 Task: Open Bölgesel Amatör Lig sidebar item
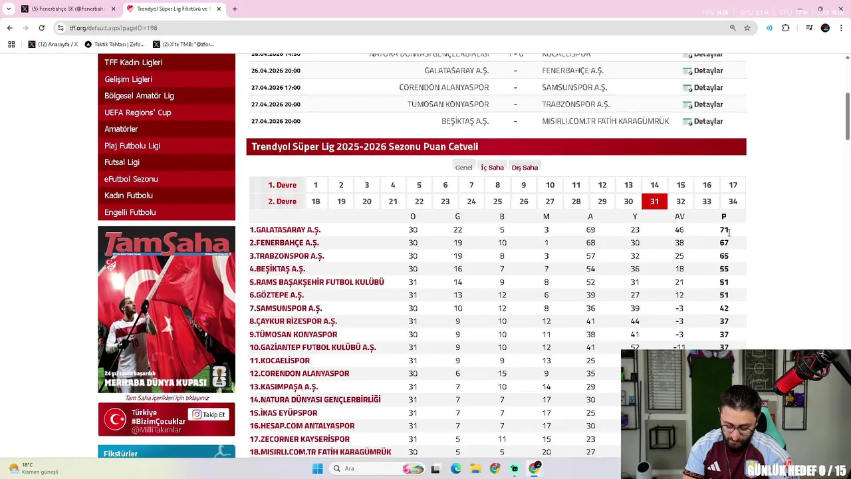[x=167, y=96]
